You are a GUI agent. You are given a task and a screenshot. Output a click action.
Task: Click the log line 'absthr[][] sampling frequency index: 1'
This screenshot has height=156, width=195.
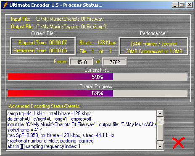point(44,146)
